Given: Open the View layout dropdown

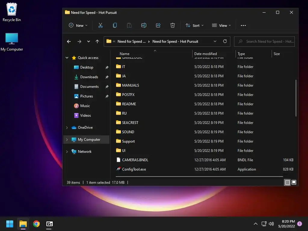Looking at the screenshot, I should pyautogui.click(x=221, y=25).
